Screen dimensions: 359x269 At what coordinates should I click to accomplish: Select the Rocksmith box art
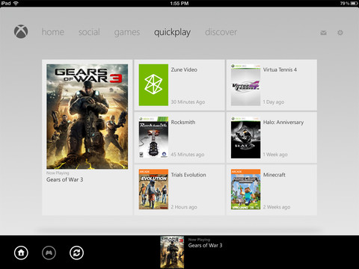[153, 137]
